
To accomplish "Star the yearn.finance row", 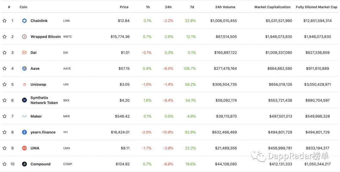I will [4, 132].
